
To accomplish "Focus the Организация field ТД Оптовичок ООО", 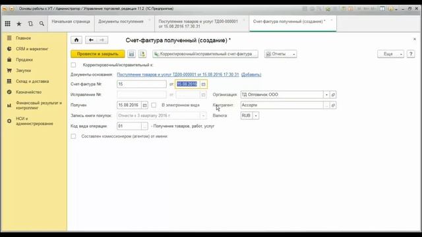I will (282, 95).
